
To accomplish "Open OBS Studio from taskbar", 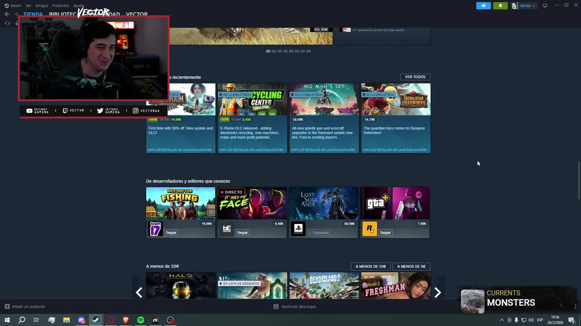I will click(x=170, y=320).
